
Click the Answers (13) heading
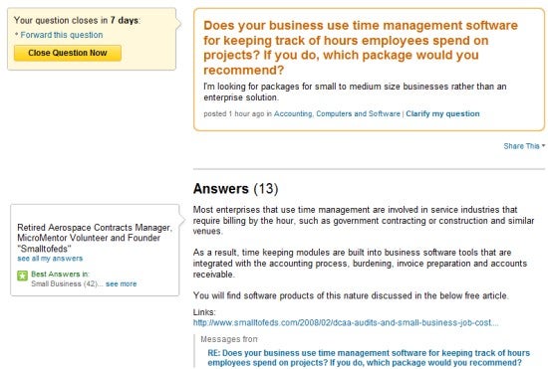tap(235, 189)
